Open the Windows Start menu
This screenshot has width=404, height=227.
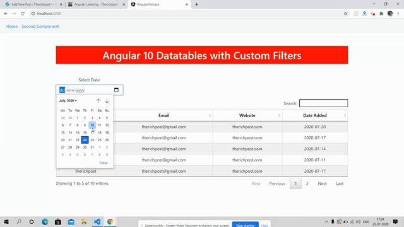pos(6,221)
